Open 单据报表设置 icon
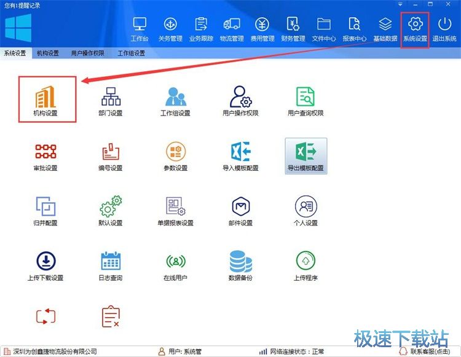Screen dimensions: 461x357 [176, 211]
